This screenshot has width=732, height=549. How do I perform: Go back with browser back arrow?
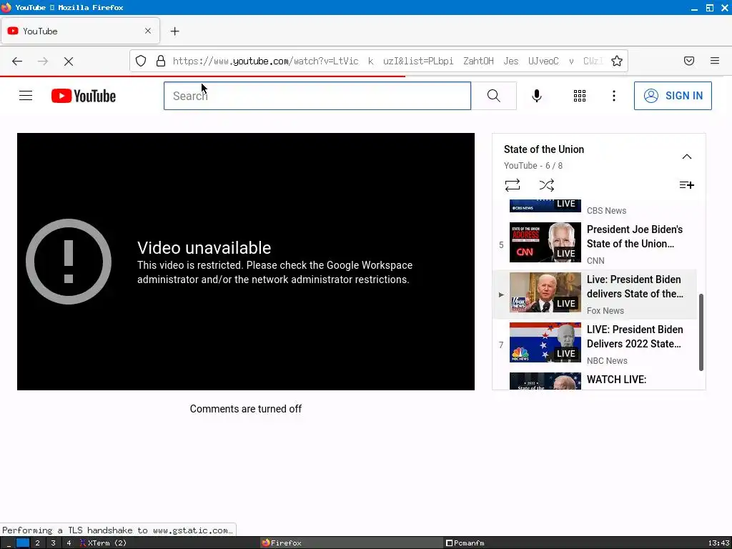(17, 61)
